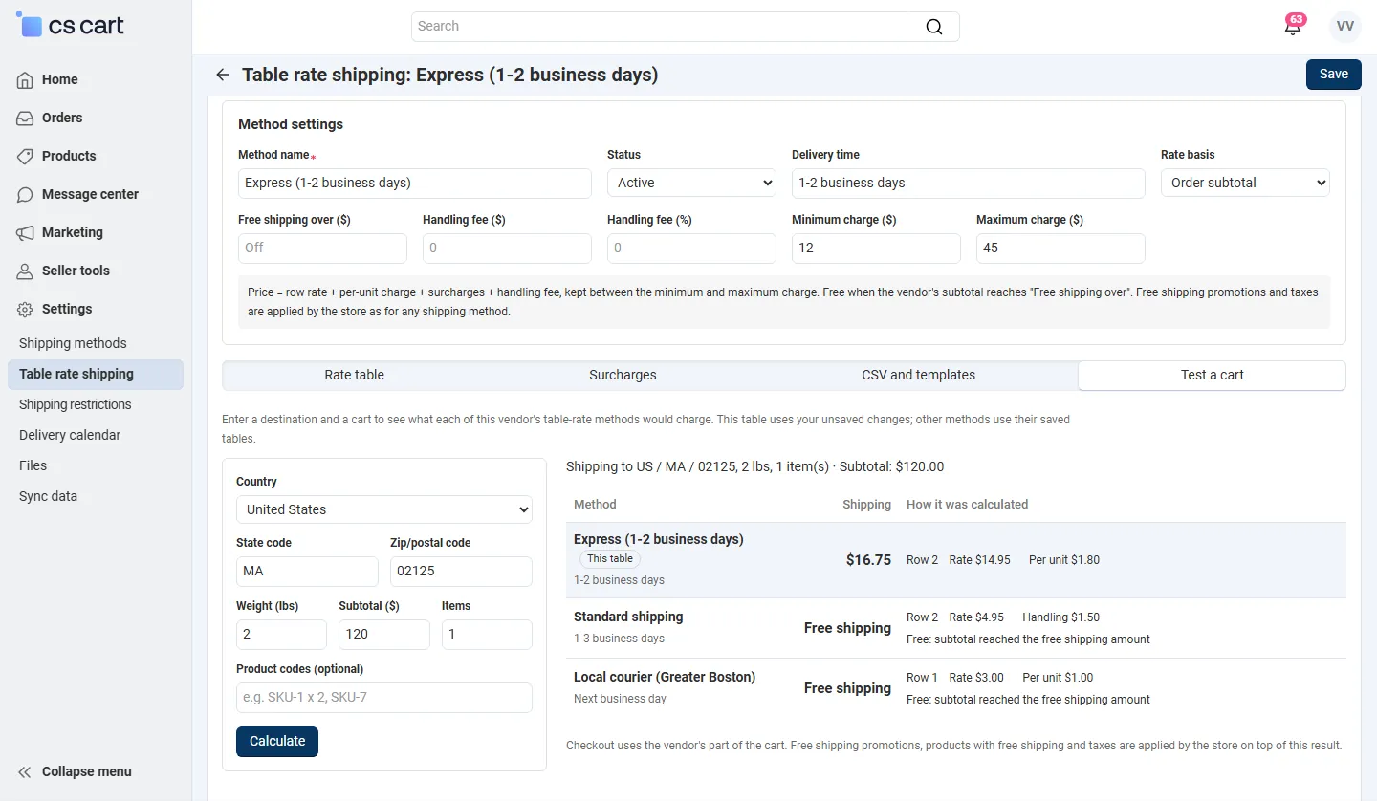Image resolution: width=1377 pixels, height=801 pixels.
Task: Select the Test a cart tab
Action: point(1212,375)
